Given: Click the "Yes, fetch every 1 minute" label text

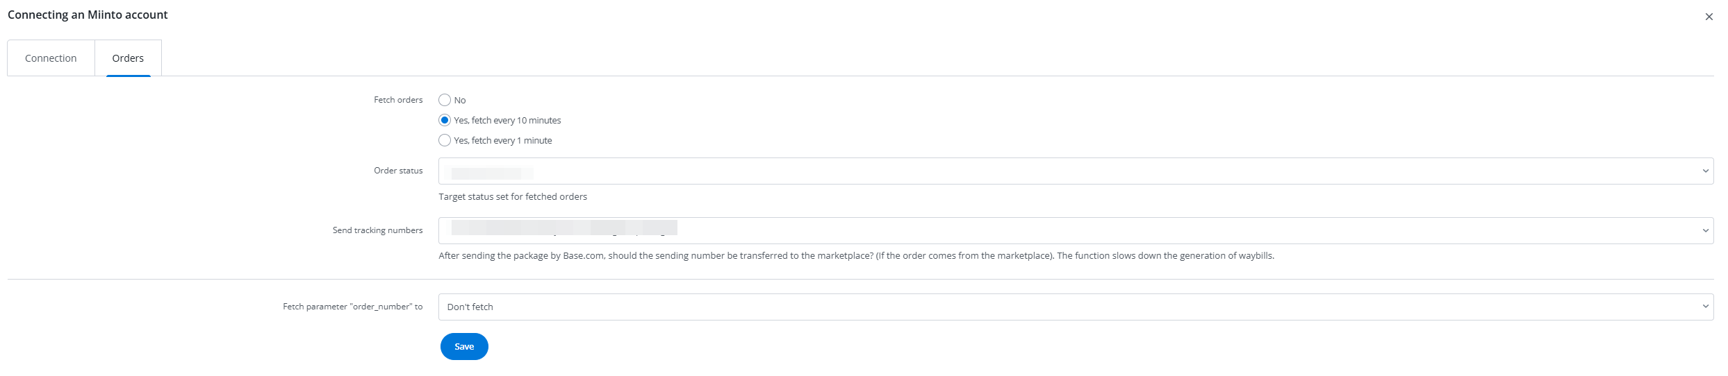Looking at the screenshot, I should (x=503, y=141).
